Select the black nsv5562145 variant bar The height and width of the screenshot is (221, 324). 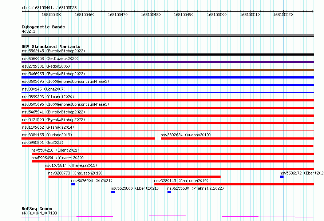(167, 55)
